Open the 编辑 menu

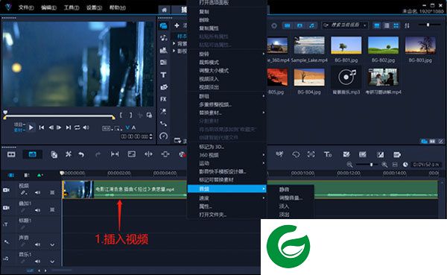click(x=48, y=7)
